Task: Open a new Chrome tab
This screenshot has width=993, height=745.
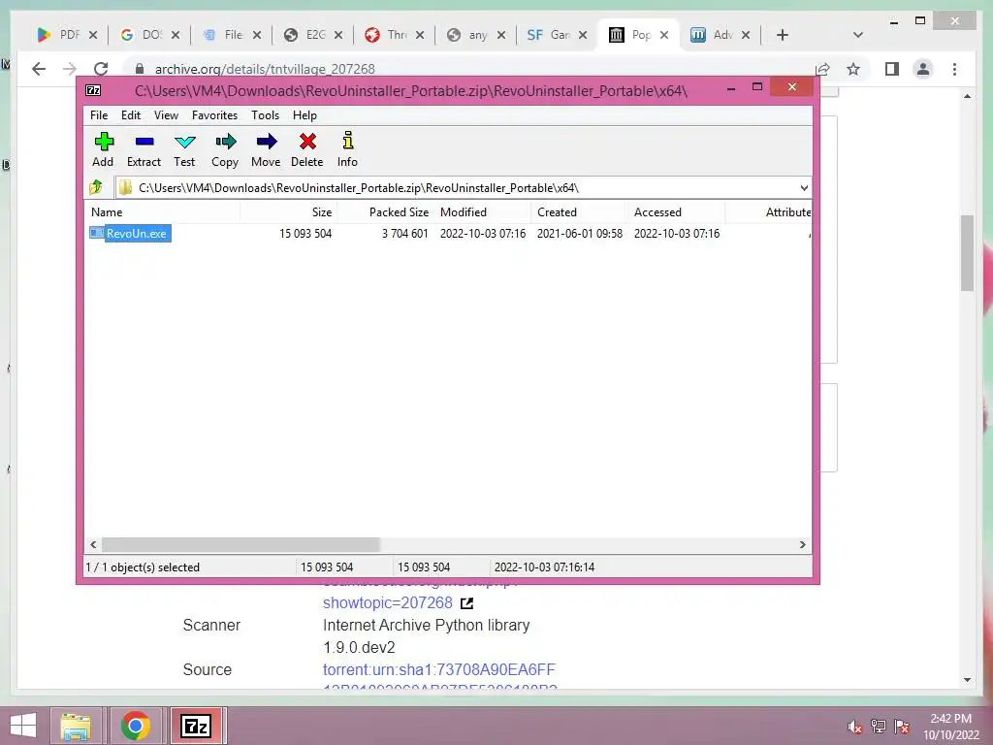Action: pos(783,35)
